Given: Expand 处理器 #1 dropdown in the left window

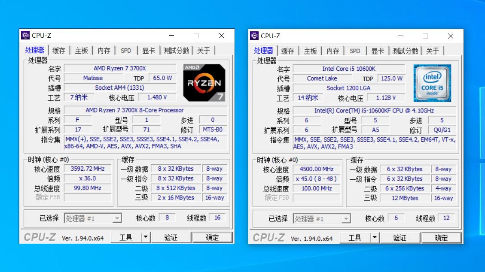Looking at the screenshot, I should click(117, 218).
